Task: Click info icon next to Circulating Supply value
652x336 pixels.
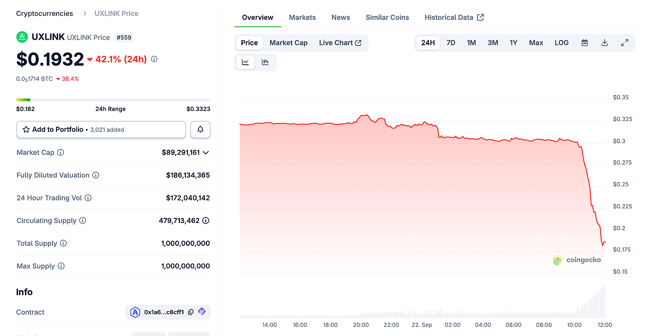Action: coord(206,220)
